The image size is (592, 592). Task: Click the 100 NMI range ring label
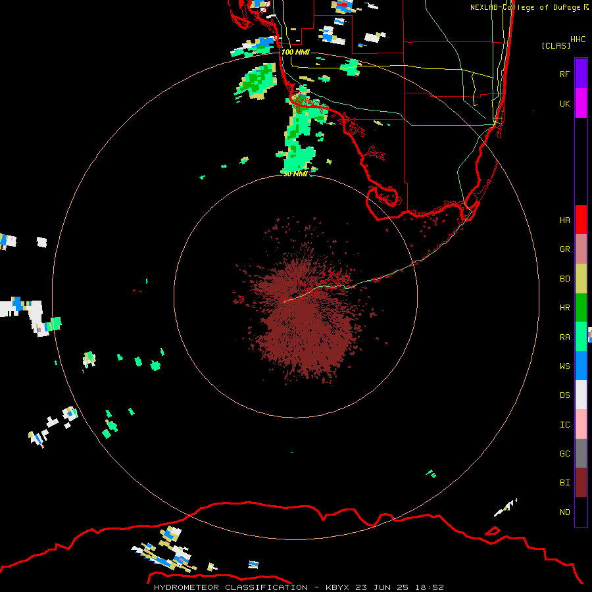[295, 52]
